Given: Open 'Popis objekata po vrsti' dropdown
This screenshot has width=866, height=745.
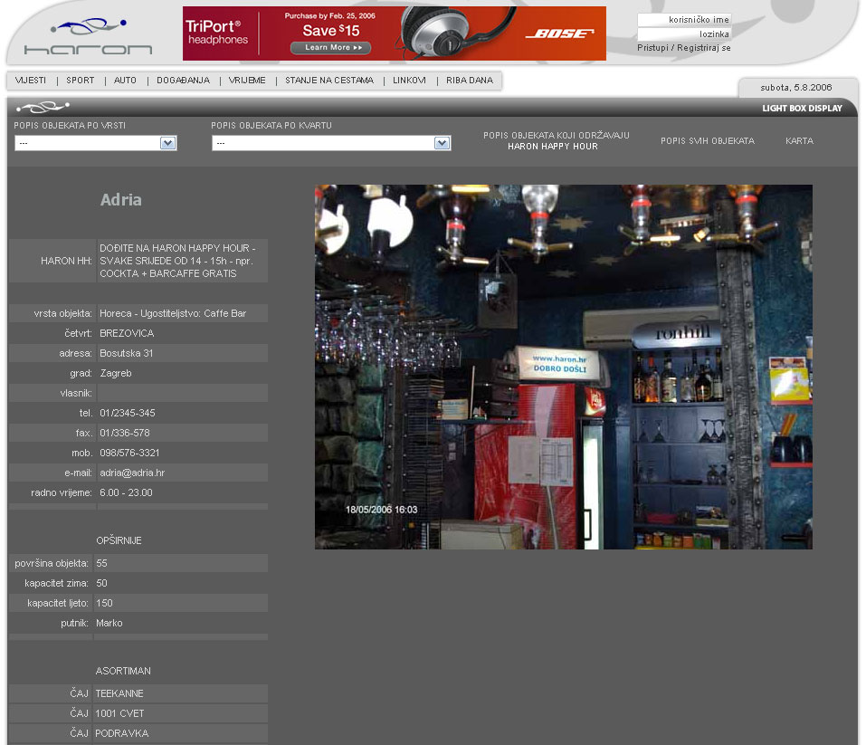Looking at the screenshot, I should pos(95,143).
